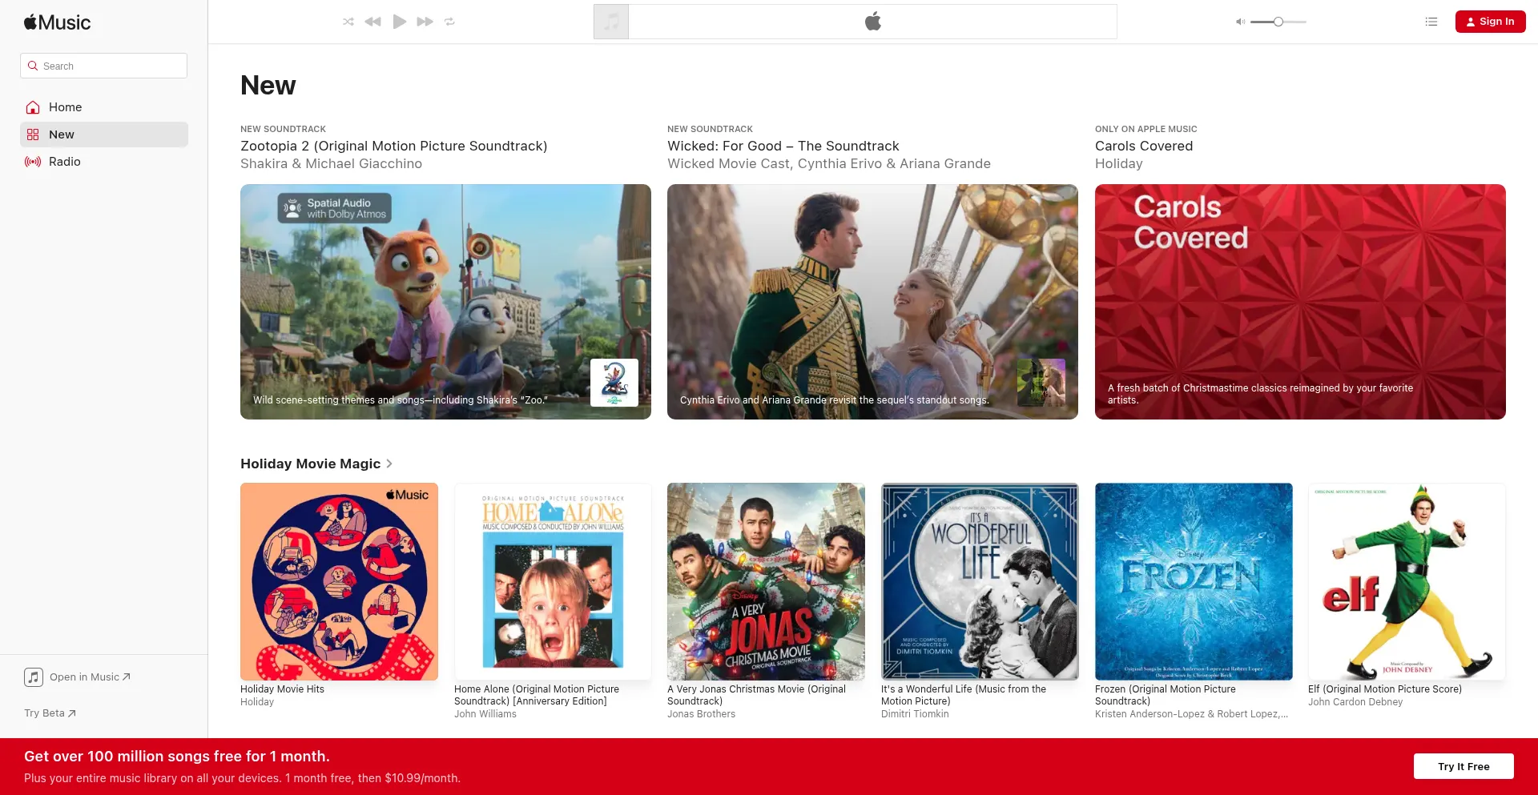The height and width of the screenshot is (795, 1538).
Task: Select Radio in the sidebar
Action: [x=64, y=162]
